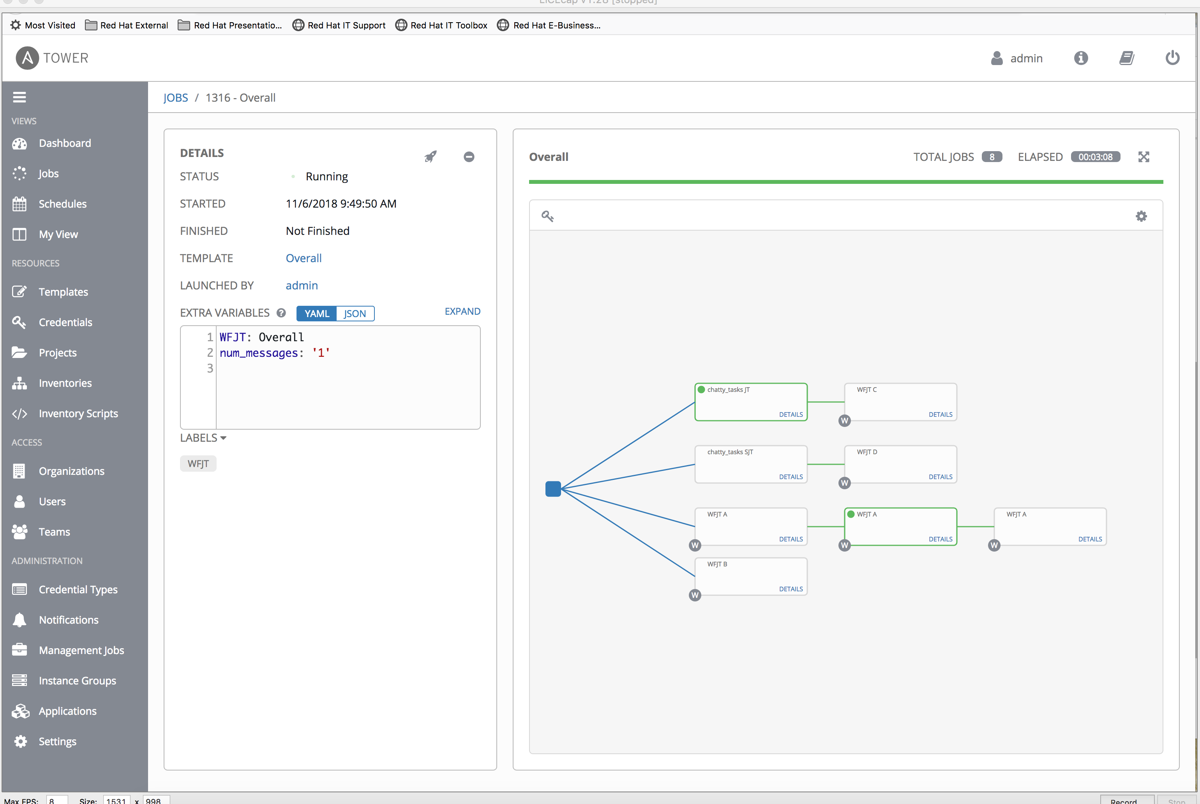Open the About info icon
The image size is (1200, 804).
click(1080, 58)
